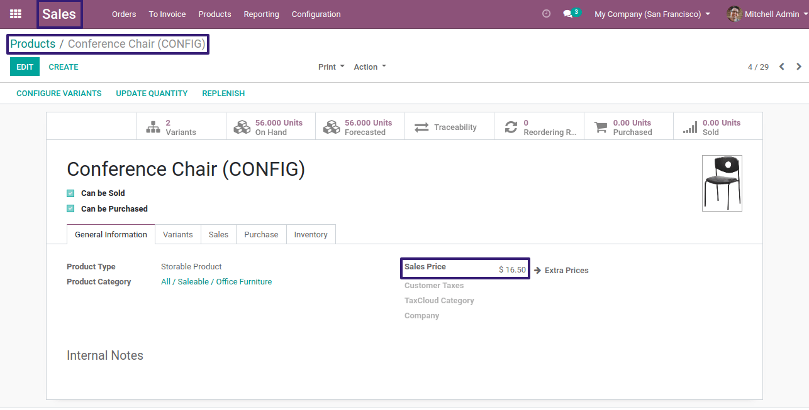Click the Storable Product type value
The width and height of the screenshot is (809, 410).
[x=191, y=267]
